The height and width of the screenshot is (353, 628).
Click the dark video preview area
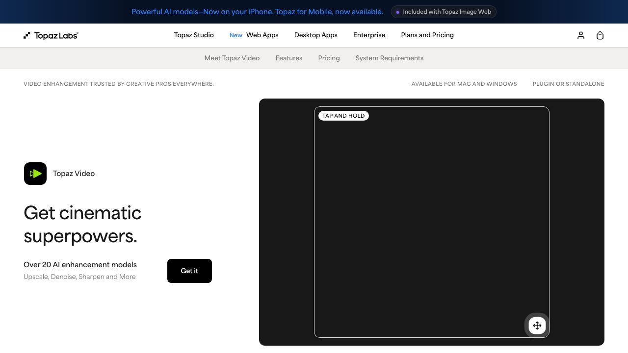click(432, 222)
